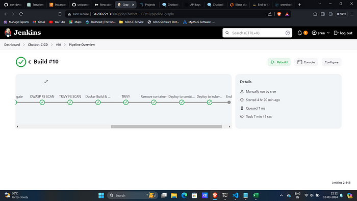357x201 pixels.
Task: Click the Brave shields icon in address bar
Action: tap(279, 14)
